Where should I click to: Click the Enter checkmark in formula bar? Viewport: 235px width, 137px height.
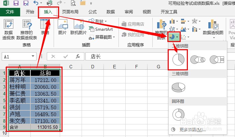click(66, 56)
